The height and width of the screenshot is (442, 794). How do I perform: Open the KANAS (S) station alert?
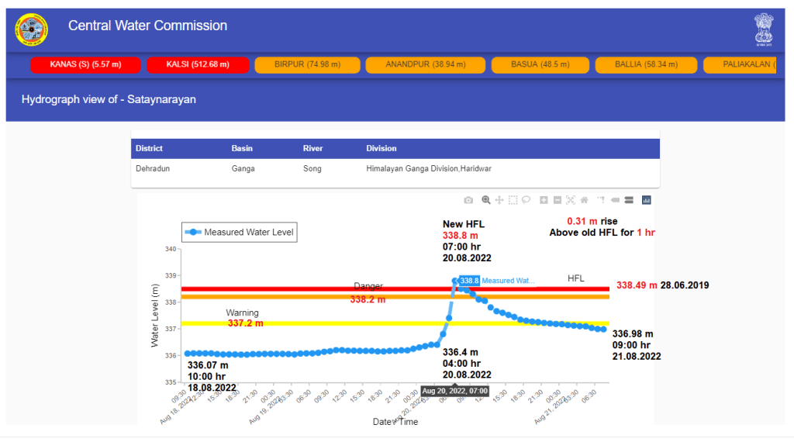pyautogui.click(x=85, y=64)
